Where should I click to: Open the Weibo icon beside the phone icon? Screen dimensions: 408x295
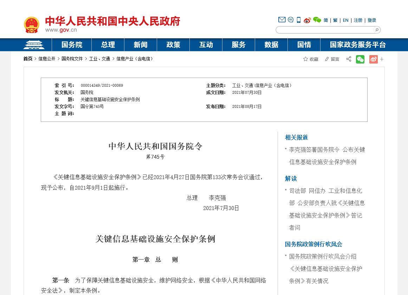click(307, 20)
